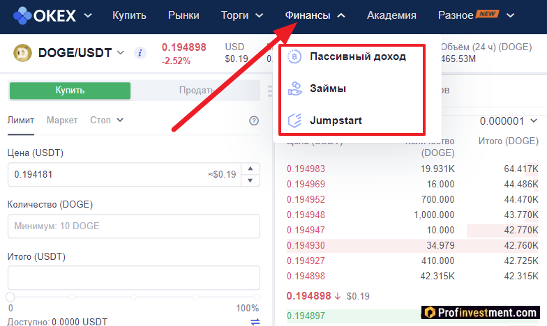
Task: Open DOGE/USDT info icon
Action: (140, 53)
